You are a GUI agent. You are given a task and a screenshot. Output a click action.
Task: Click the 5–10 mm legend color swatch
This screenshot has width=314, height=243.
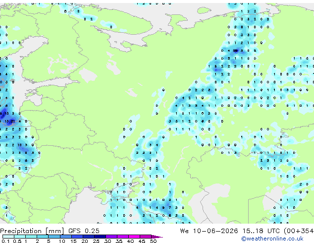click(54, 237)
